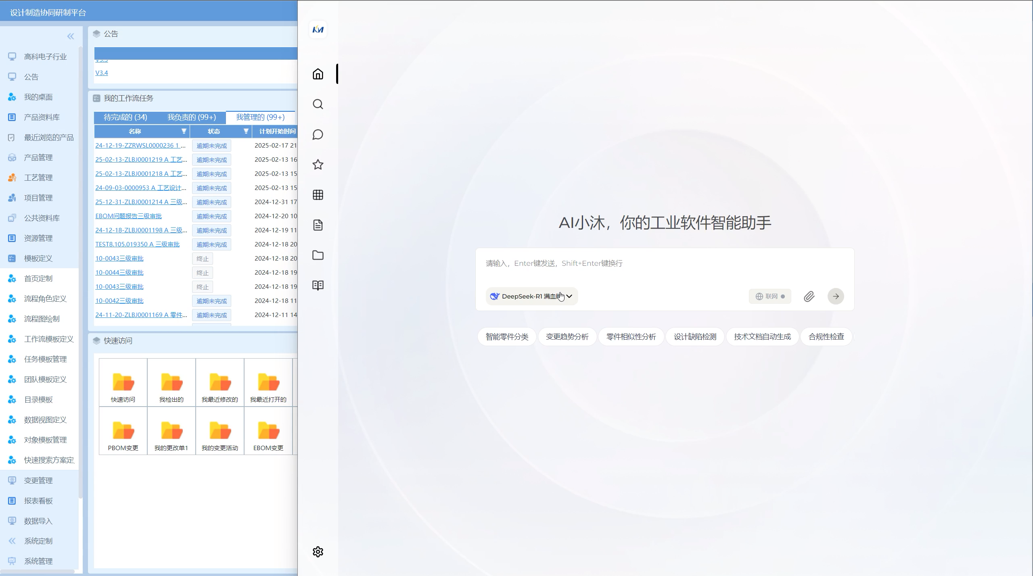The width and height of the screenshot is (1033, 576).
Task: Open the grid table icon
Action: 318,195
